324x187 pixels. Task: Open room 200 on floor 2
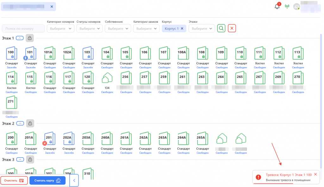coord(12,139)
